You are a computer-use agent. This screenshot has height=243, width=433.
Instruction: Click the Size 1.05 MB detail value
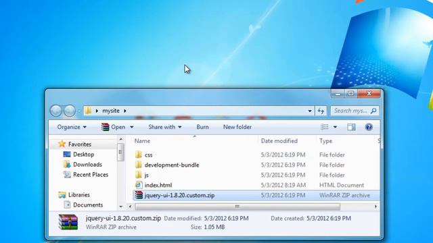coord(214,227)
